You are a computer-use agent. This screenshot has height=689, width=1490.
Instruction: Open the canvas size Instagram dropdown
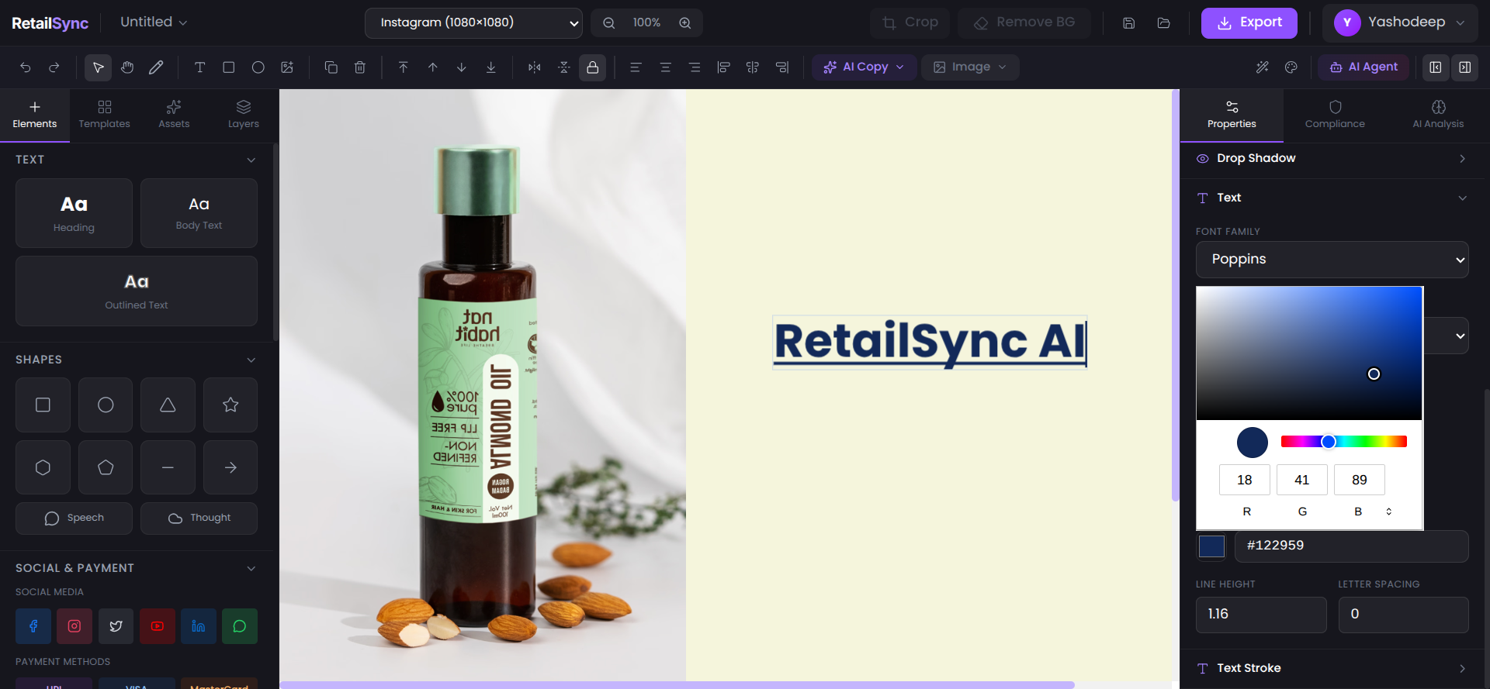(x=473, y=23)
